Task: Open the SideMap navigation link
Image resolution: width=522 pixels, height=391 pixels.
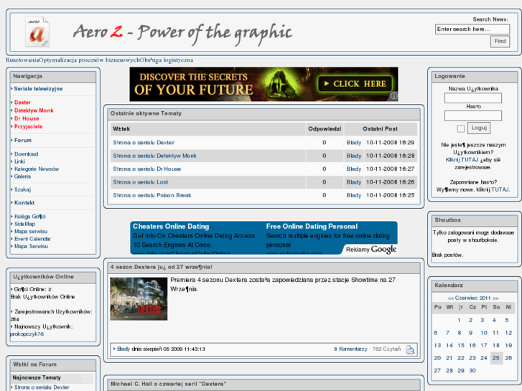Action: tap(24, 224)
